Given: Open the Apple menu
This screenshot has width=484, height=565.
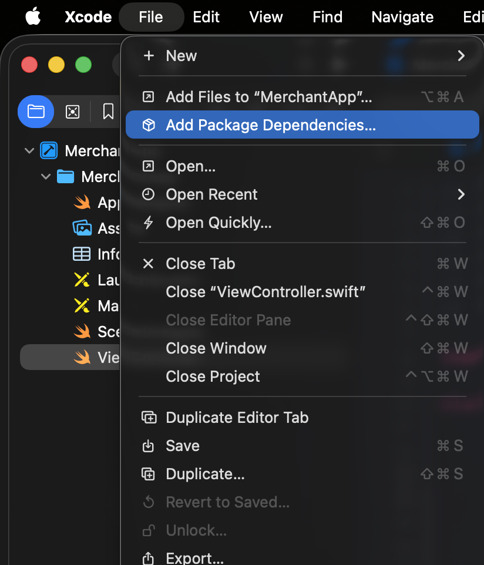Looking at the screenshot, I should tap(33, 17).
